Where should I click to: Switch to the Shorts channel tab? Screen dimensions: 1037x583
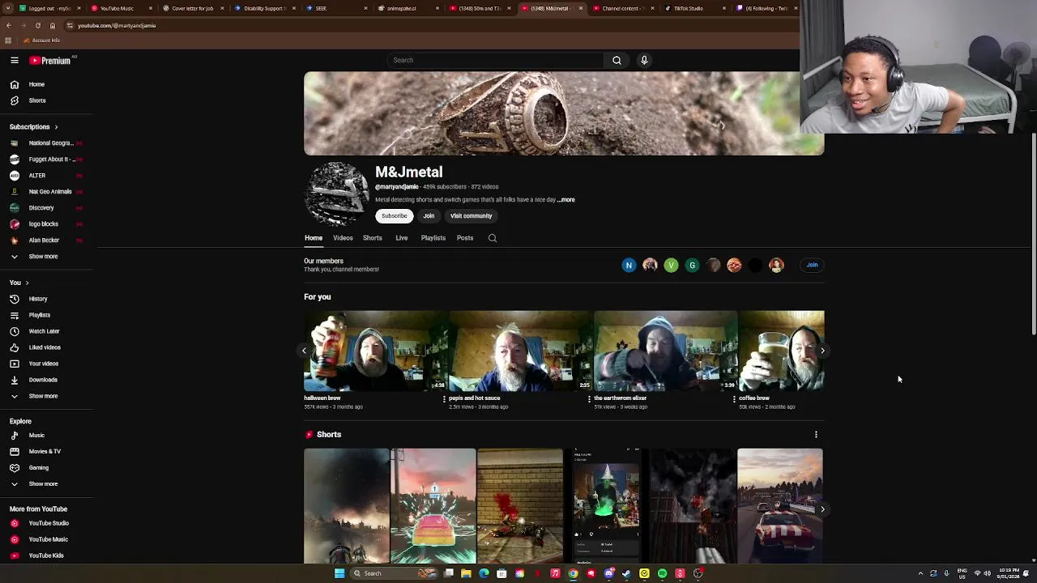coord(372,238)
